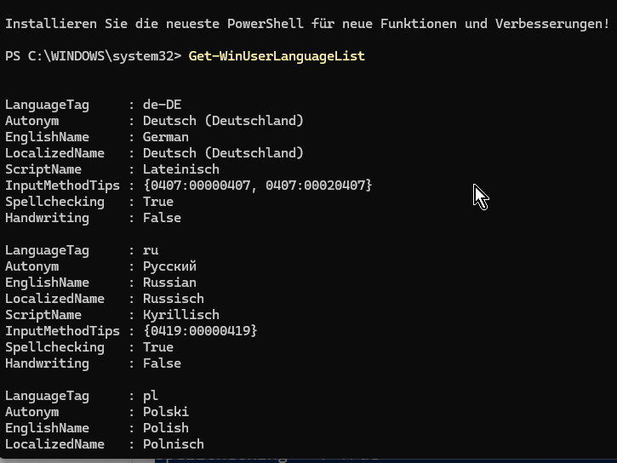Click the Get-WinUserLanguageList command text

pos(277,56)
